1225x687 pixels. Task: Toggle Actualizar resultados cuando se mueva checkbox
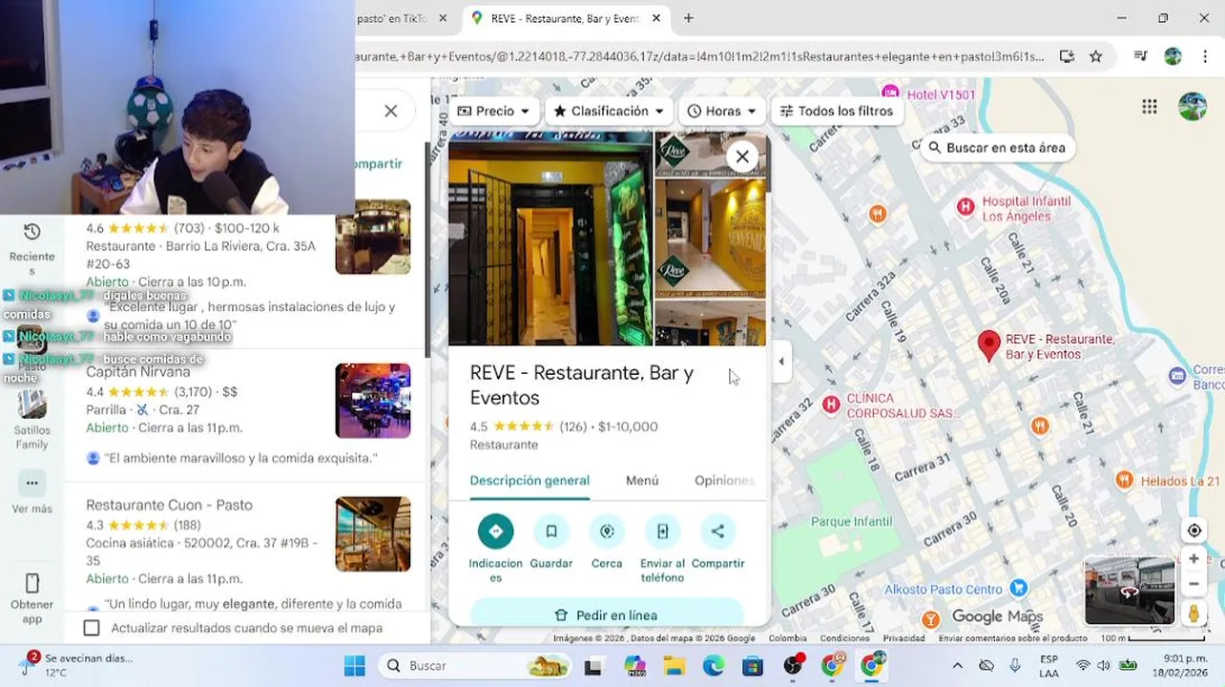pyautogui.click(x=92, y=628)
